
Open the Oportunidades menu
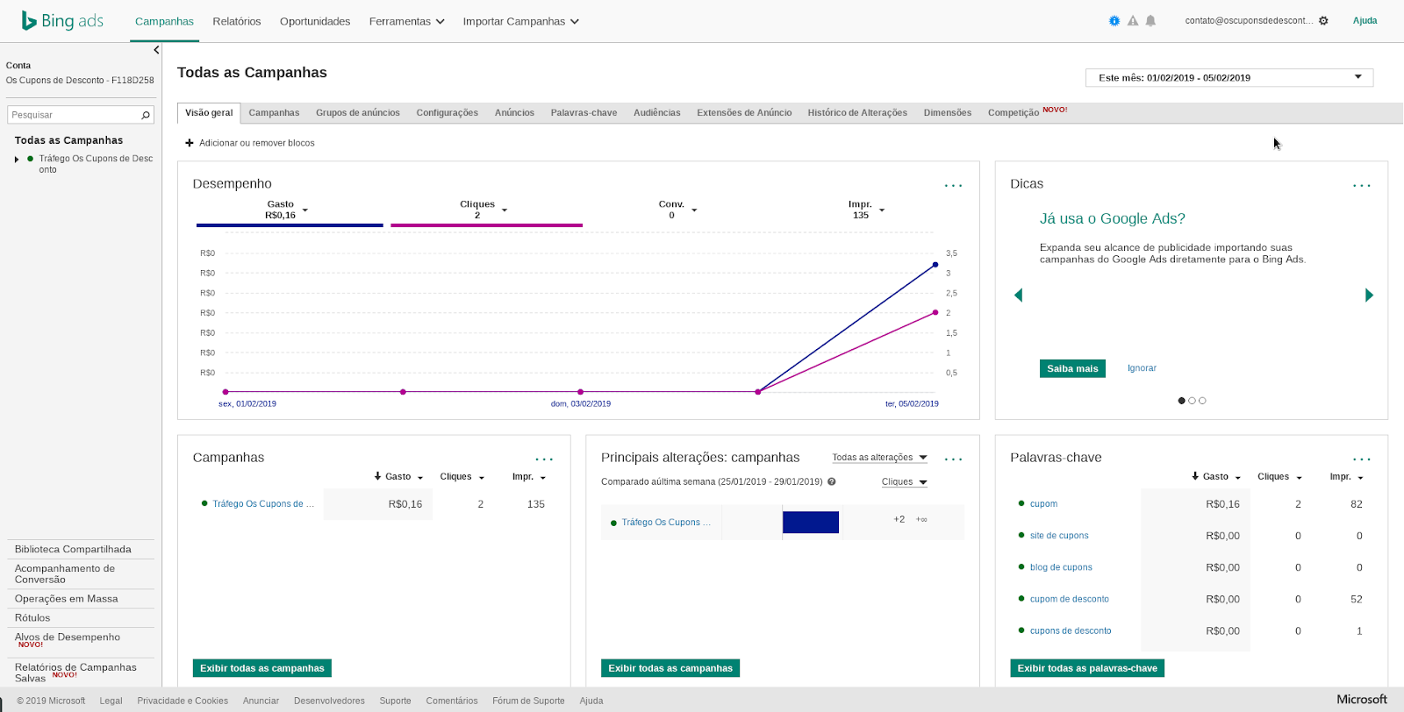[x=315, y=21]
